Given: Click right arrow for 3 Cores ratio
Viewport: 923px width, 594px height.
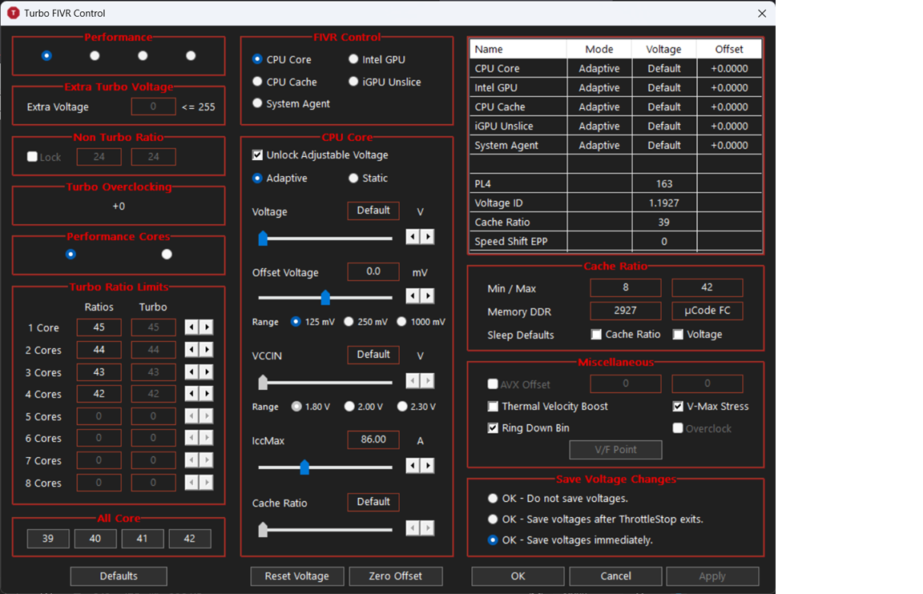Looking at the screenshot, I should pos(207,372).
